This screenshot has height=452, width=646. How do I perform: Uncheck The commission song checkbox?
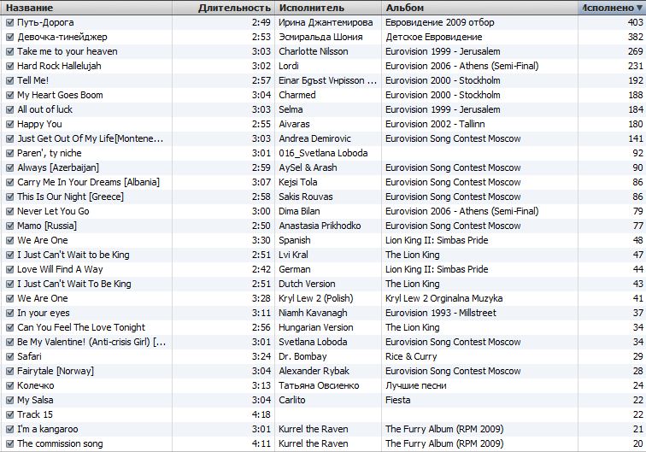point(10,443)
